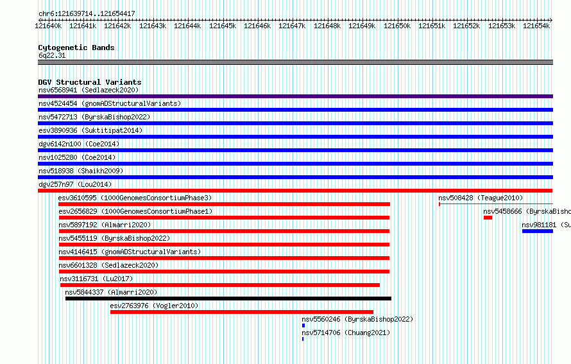The image size is (571, 364).
Task: Select the red nsv4146415 variant bar
Action: click(224, 258)
